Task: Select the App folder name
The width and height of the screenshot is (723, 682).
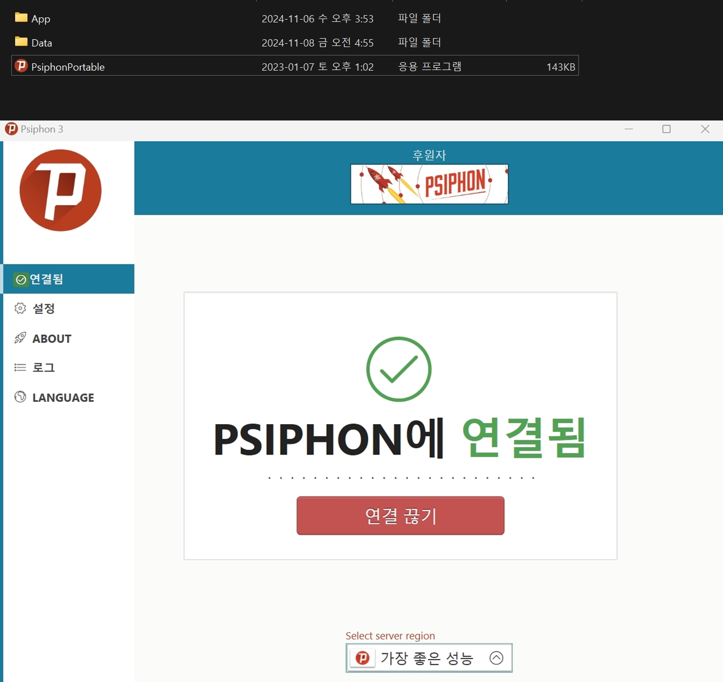Action: (x=41, y=18)
